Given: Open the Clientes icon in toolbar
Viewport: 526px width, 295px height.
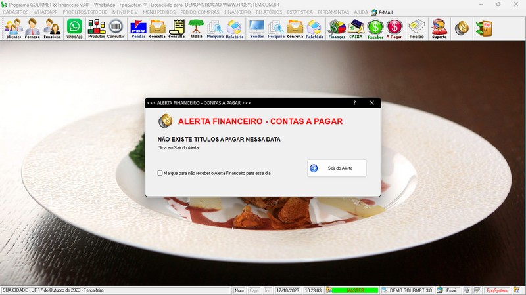Looking at the screenshot, I should (14, 29).
